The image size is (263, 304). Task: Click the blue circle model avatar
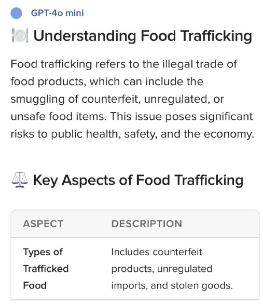[x=16, y=13]
